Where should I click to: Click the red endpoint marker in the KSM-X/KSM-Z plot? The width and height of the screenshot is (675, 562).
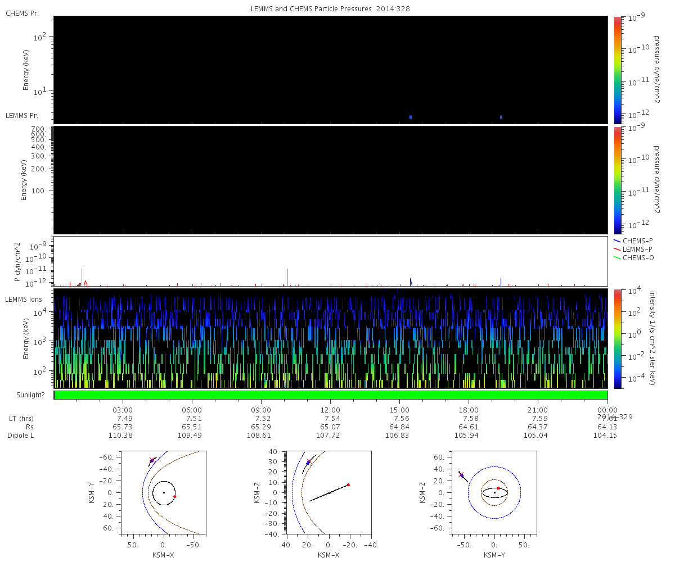click(348, 484)
